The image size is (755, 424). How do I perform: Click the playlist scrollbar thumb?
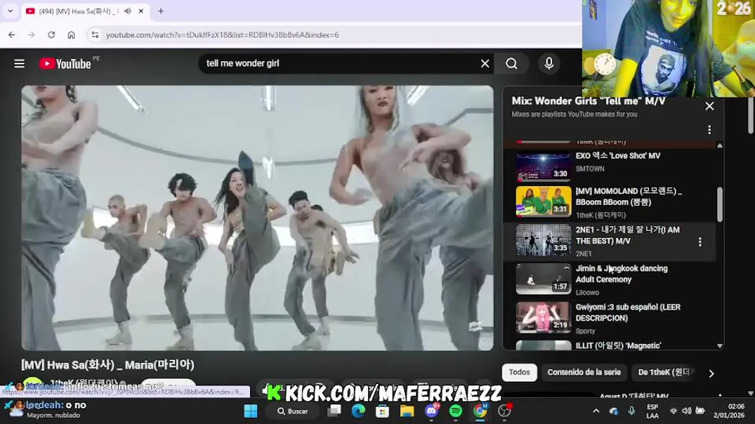720,204
